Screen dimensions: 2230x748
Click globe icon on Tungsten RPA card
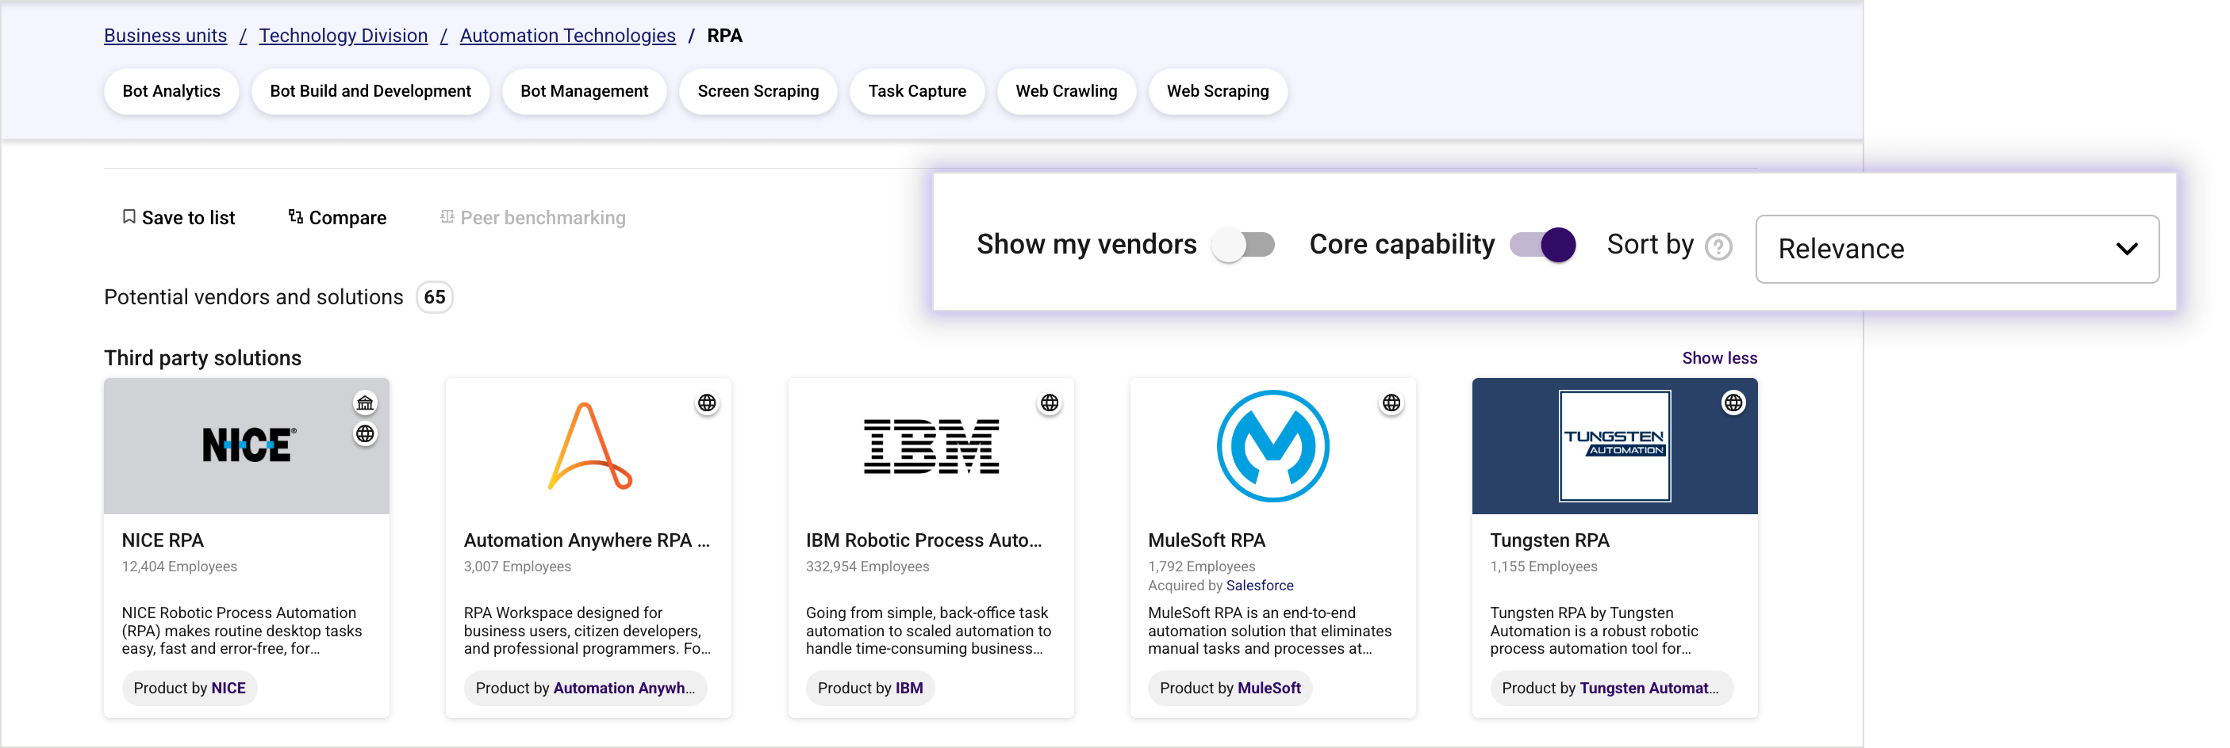click(1733, 403)
